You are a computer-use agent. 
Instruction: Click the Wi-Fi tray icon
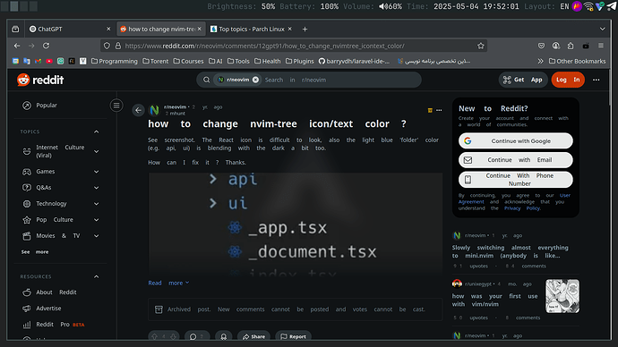588,6
